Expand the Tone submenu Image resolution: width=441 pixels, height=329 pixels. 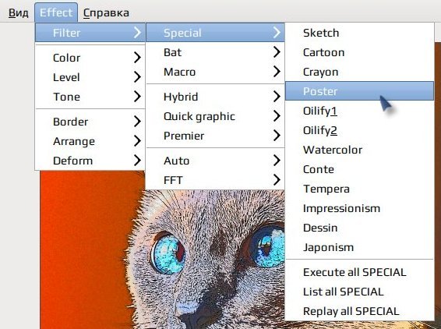(90, 97)
